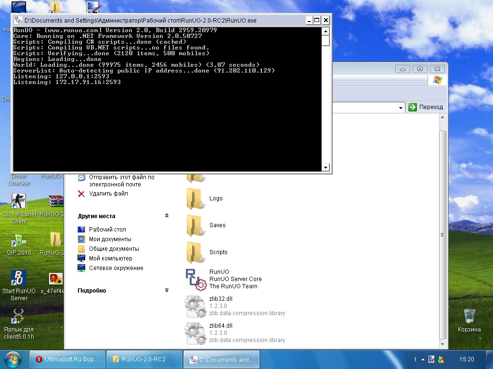Switch to UltimaSoft.Ru Opera taskbar item

point(67,359)
